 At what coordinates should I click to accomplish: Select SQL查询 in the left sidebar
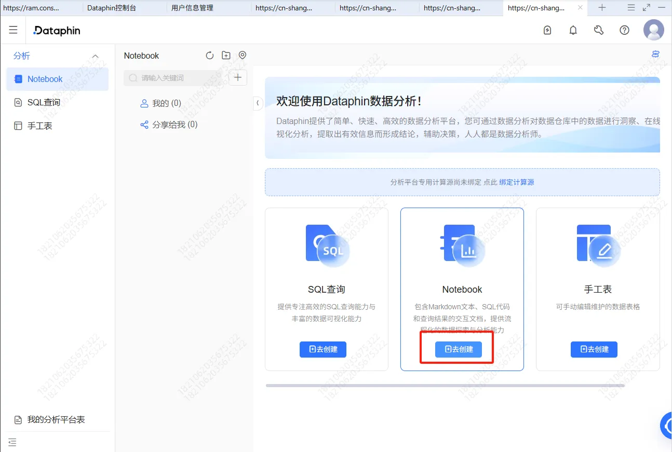click(57, 103)
